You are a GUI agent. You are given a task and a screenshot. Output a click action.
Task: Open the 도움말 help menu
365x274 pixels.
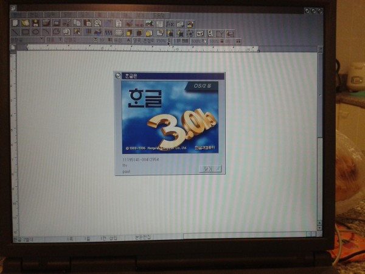click(x=159, y=16)
